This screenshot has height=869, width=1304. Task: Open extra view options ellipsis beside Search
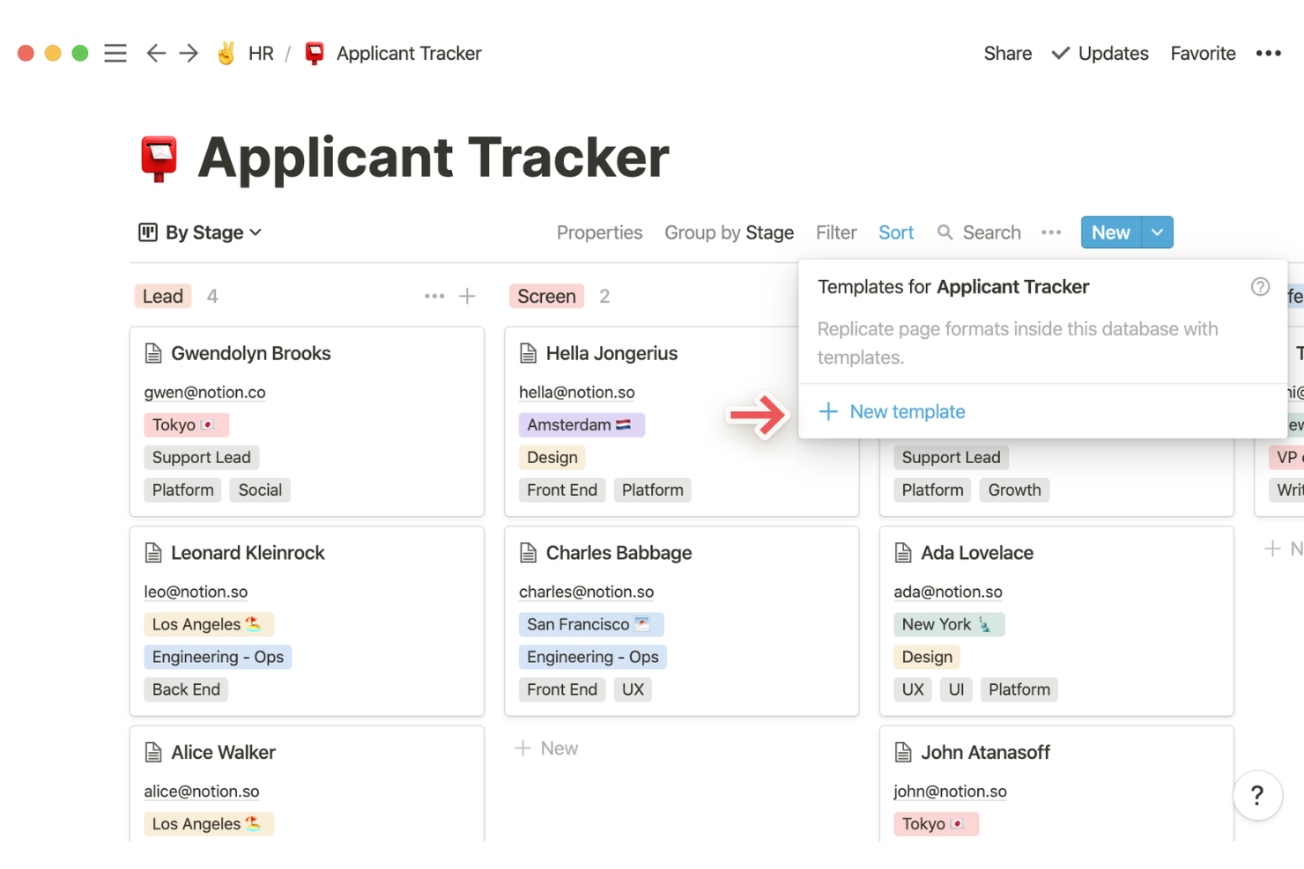coord(1051,232)
